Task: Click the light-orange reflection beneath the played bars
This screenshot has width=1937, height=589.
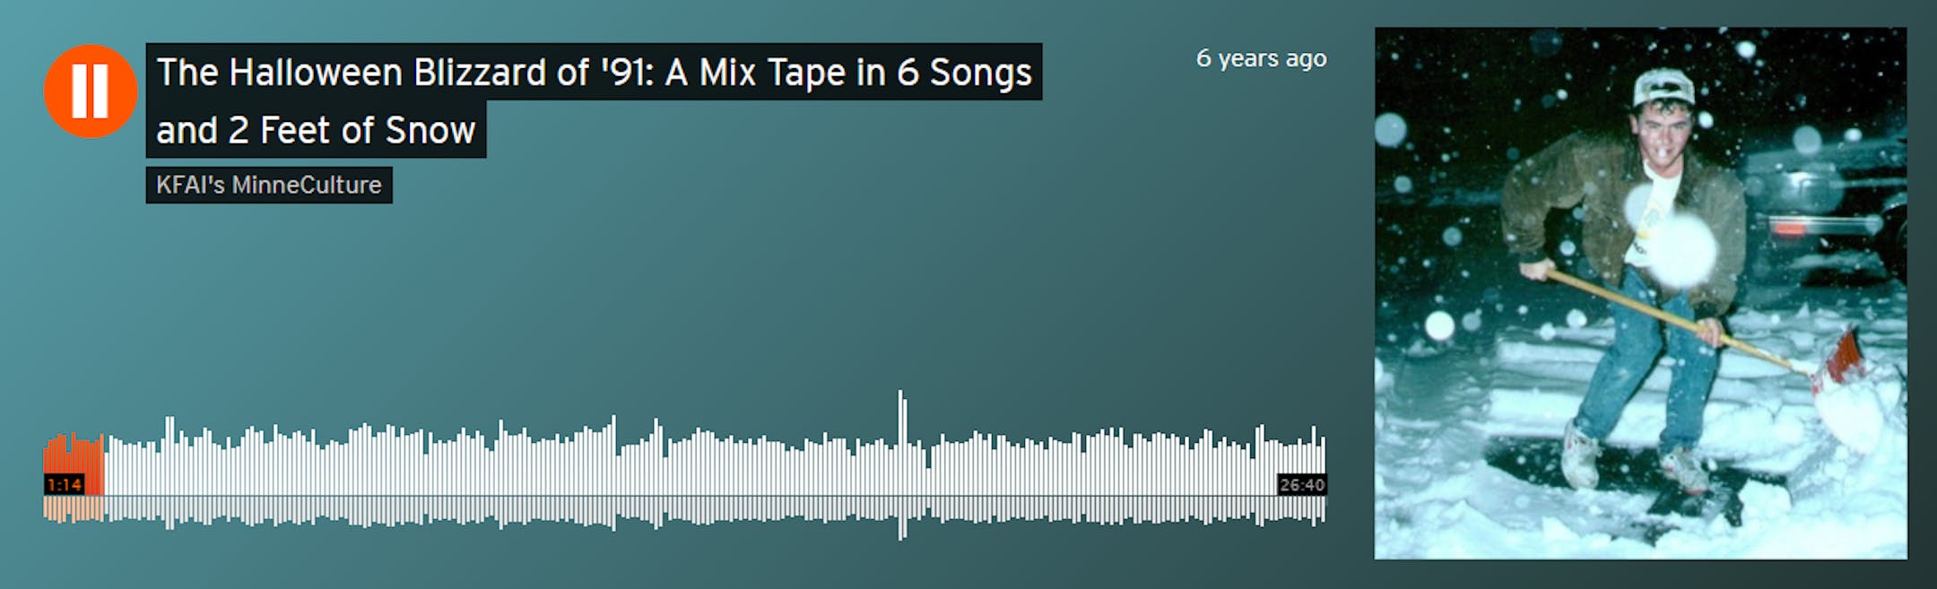Action: tap(74, 508)
